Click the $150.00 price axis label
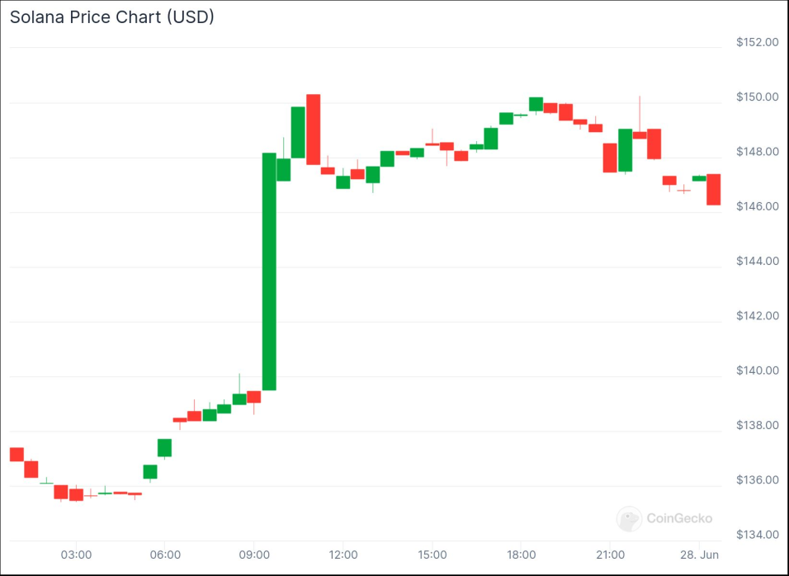 pyautogui.click(x=758, y=97)
